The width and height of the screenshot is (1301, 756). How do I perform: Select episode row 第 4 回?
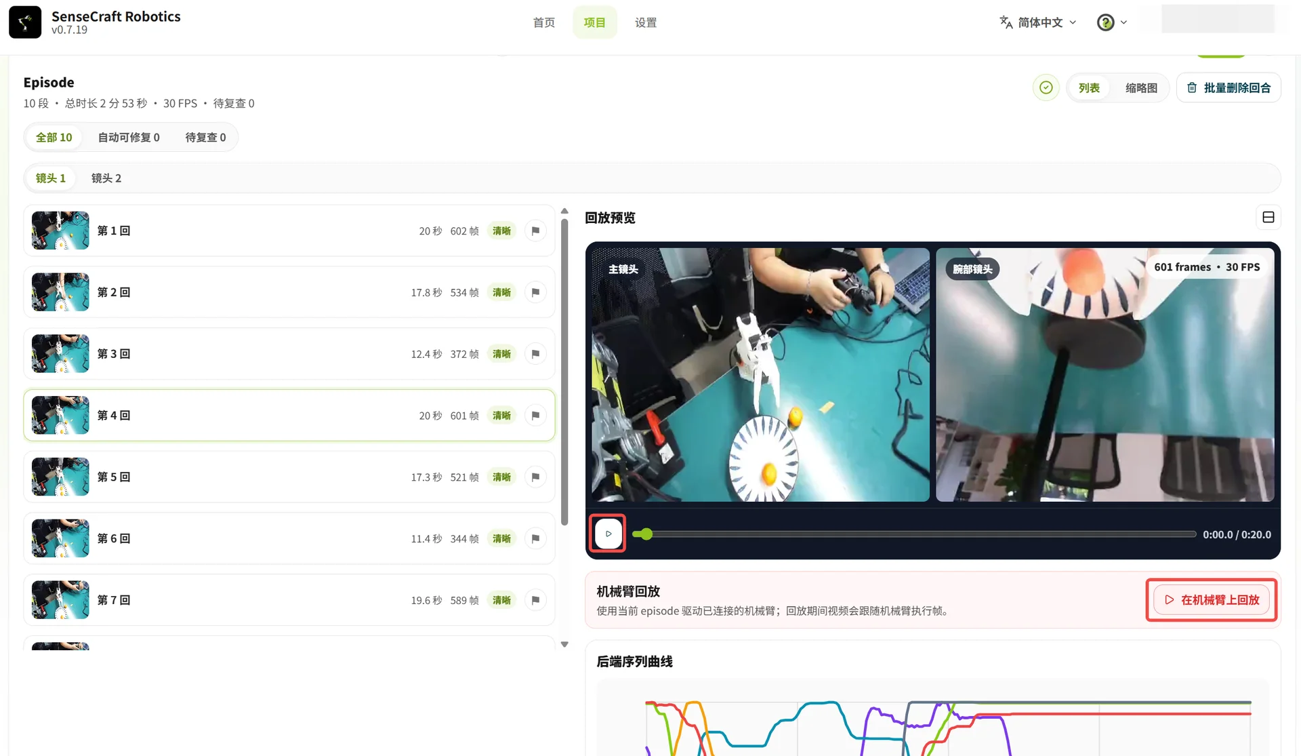(x=289, y=416)
